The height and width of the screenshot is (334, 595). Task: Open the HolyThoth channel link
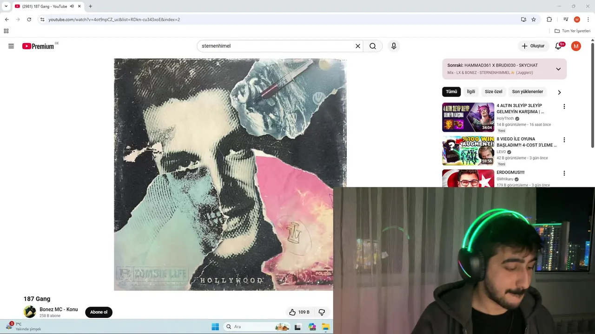point(505,118)
